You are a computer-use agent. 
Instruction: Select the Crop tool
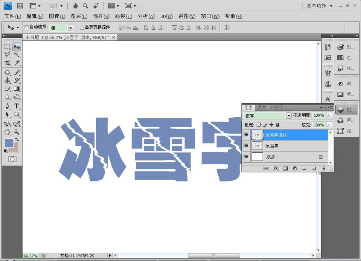(8, 63)
